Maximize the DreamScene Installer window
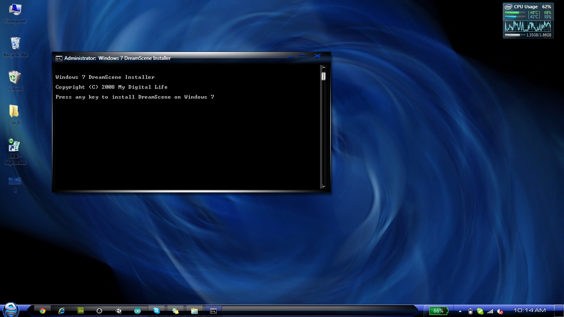The image size is (564, 317). pyautogui.click(x=303, y=56)
